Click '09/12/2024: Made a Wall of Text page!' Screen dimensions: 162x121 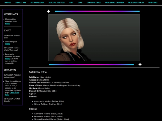tap(12, 49)
